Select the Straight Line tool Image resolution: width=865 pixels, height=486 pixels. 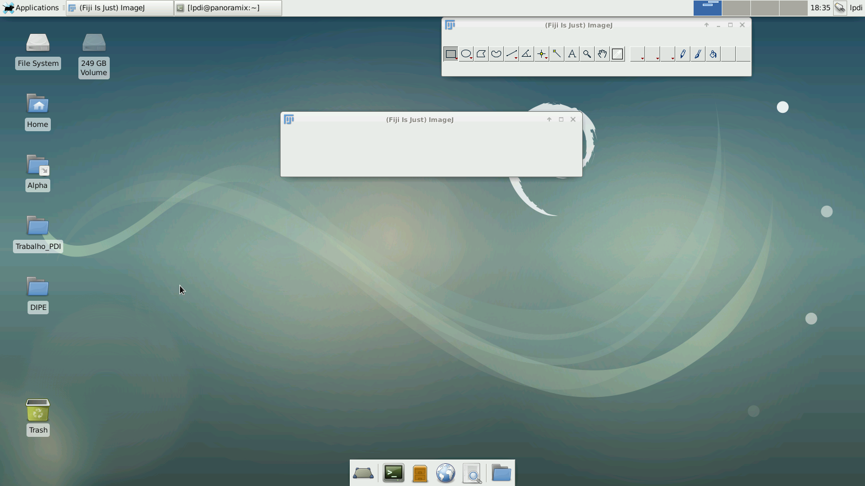click(511, 54)
